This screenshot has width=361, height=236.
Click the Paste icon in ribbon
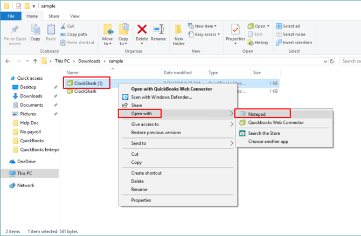tap(51, 30)
